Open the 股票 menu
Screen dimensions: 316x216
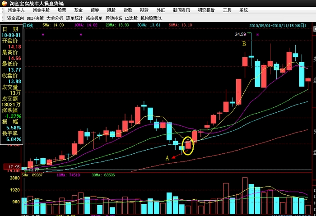coord(62,10)
